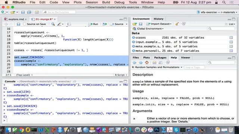Open List view mode dropdown
Viewport: 239px width, 134px height.
pos(230,24)
